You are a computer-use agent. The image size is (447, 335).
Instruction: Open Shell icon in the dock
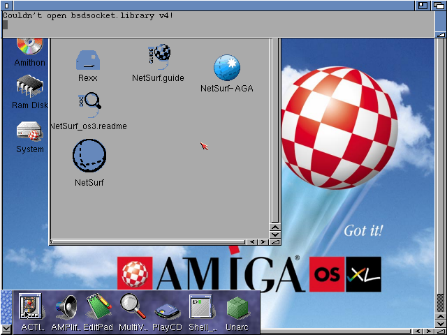pos(200,306)
